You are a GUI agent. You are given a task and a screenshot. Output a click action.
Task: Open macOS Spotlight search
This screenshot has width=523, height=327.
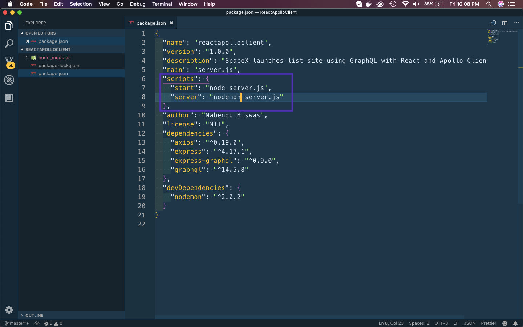tap(489, 4)
